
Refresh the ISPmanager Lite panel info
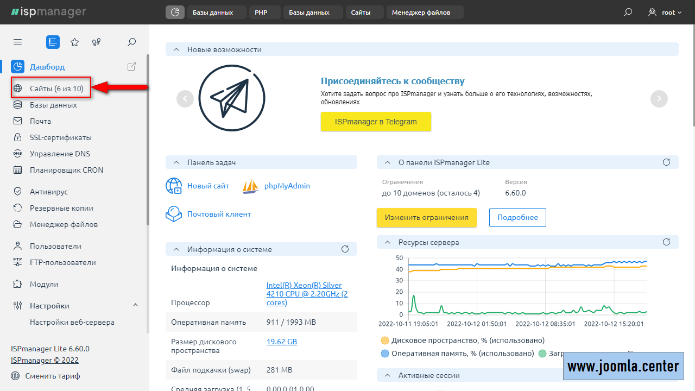pyautogui.click(x=667, y=162)
